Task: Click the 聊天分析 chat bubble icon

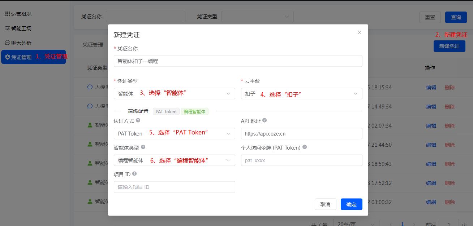Action: point(7,43)
